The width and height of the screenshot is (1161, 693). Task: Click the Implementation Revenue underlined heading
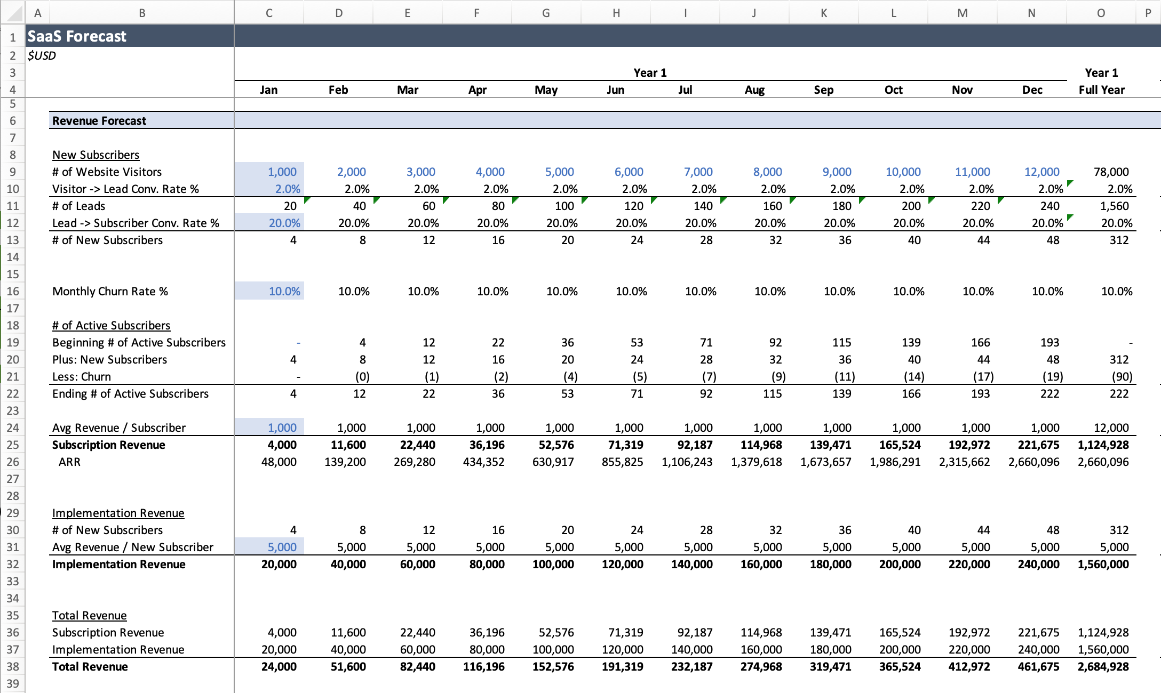[x=118, y=513]
